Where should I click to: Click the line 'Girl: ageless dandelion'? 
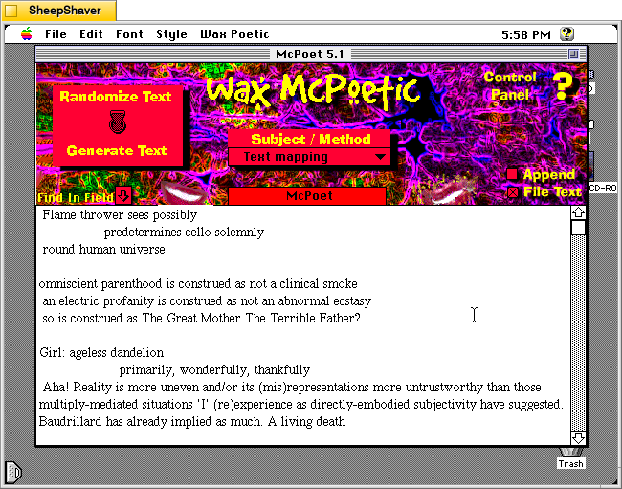click(x=101, y=352)
